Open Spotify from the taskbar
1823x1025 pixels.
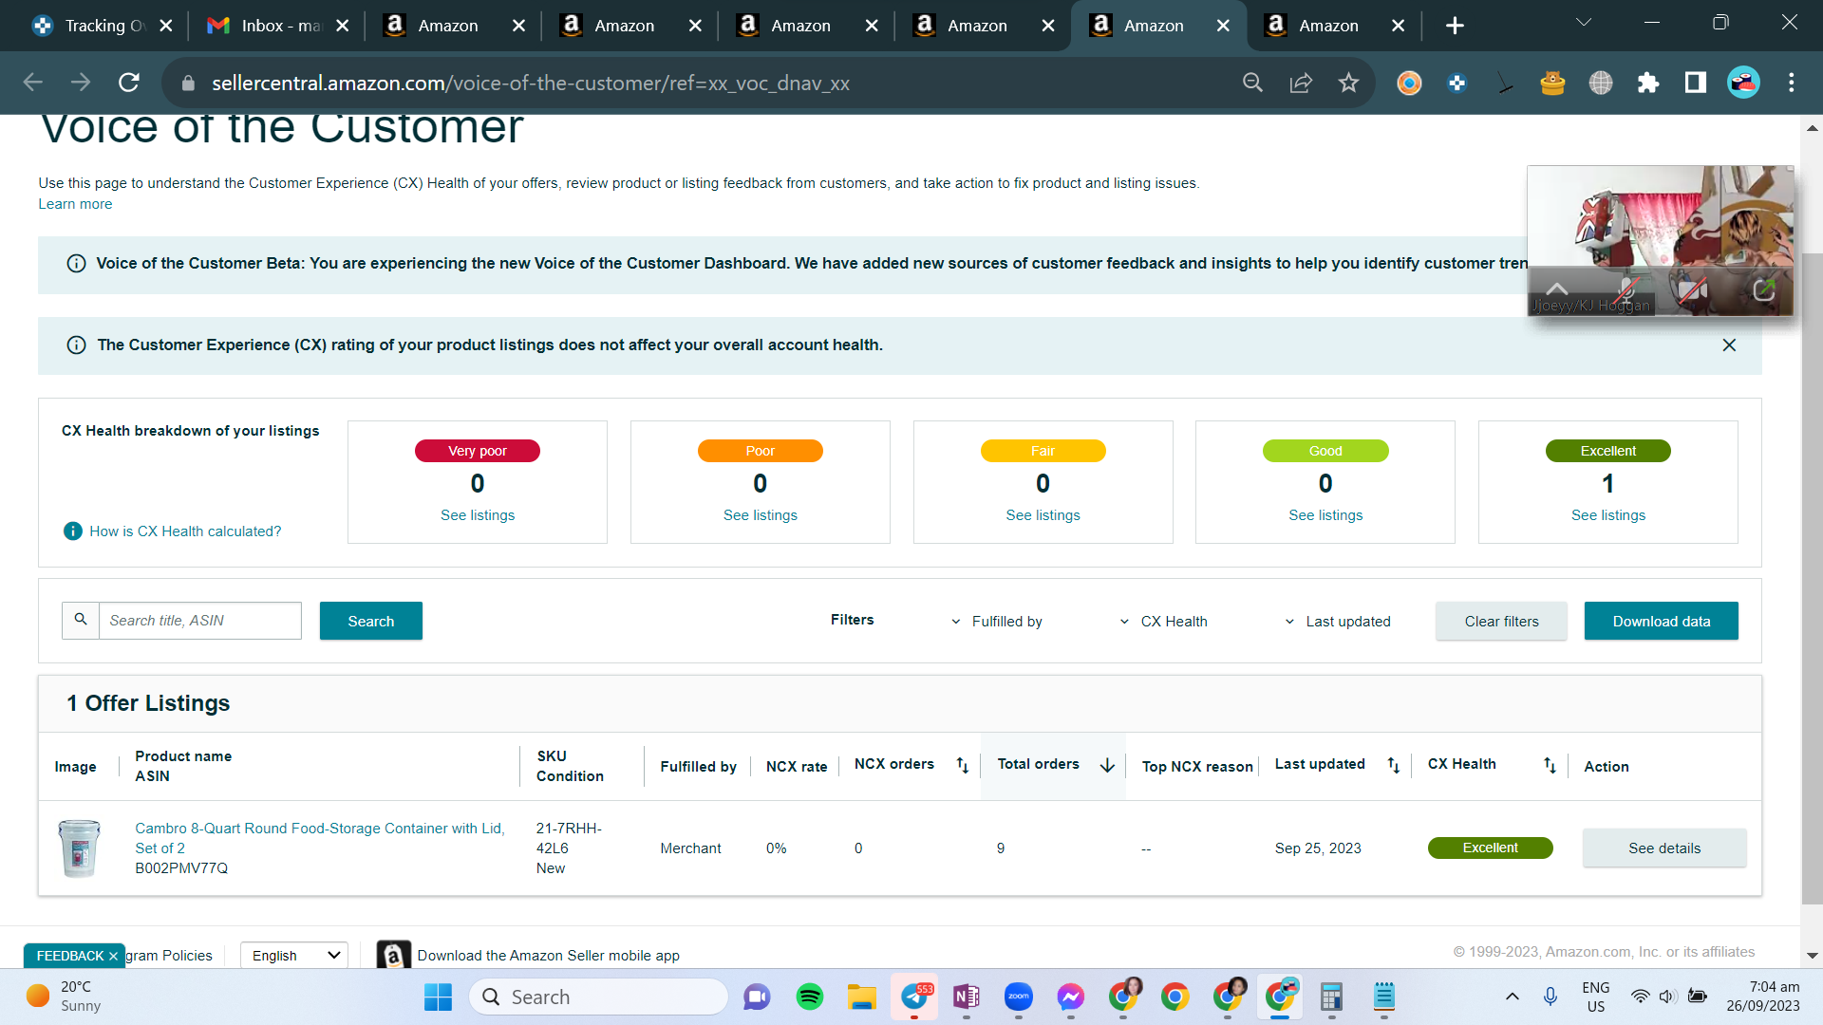(x=810, y=997)
